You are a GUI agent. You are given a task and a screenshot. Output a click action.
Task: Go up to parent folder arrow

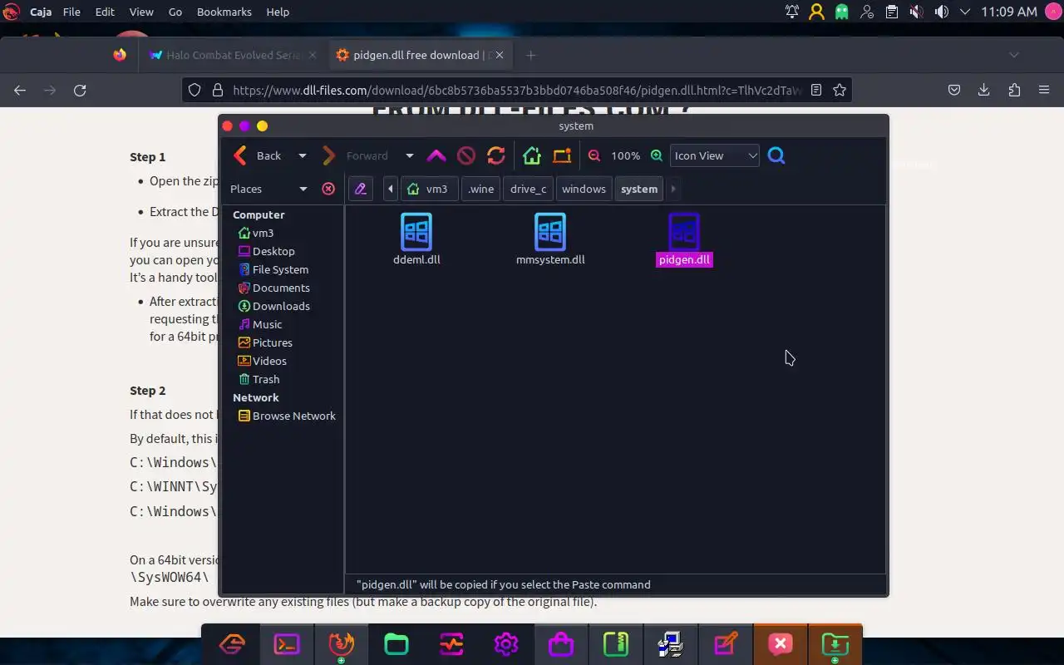pyautogui.click(x=436, y=155)
